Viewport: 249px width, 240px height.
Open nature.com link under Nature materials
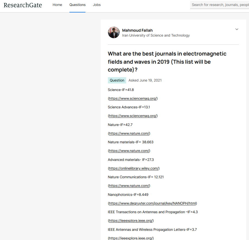click(x=129, y=151)
